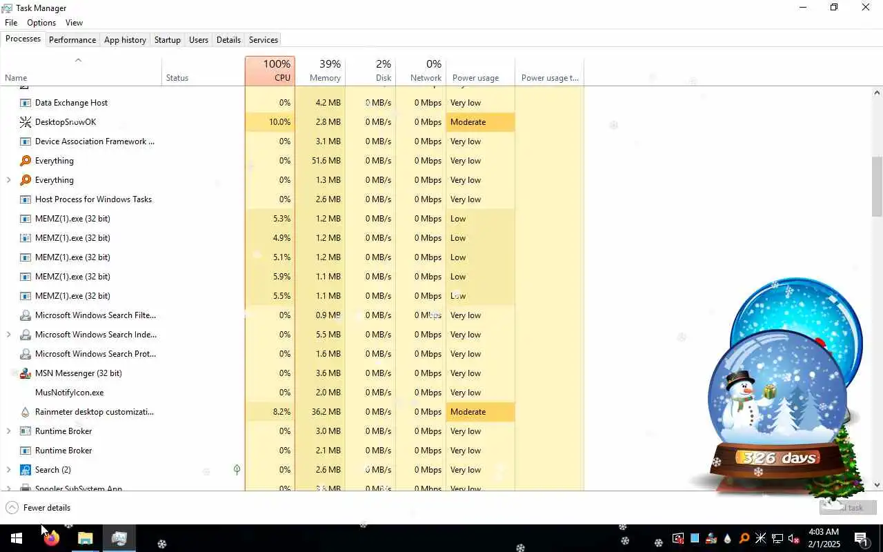
Task: Sort by the 2% Disk column header
Action: [370, 71]
